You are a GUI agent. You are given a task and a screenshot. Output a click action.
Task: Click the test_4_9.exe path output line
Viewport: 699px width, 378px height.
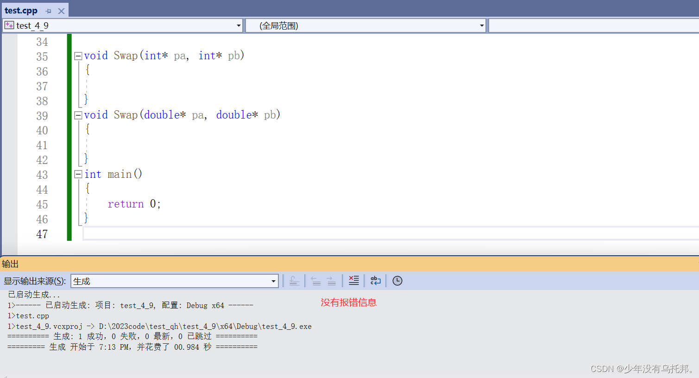(x=160, y=327)
